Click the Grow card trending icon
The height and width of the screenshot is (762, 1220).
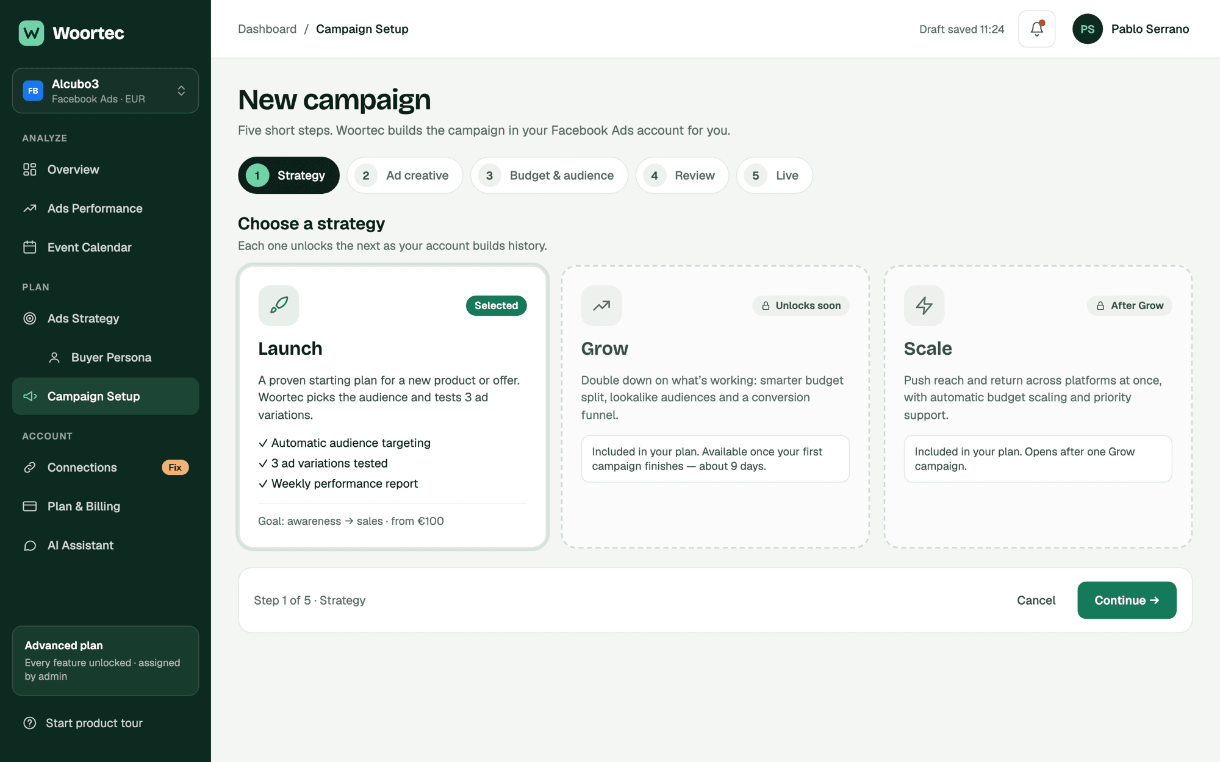(601, 305)
